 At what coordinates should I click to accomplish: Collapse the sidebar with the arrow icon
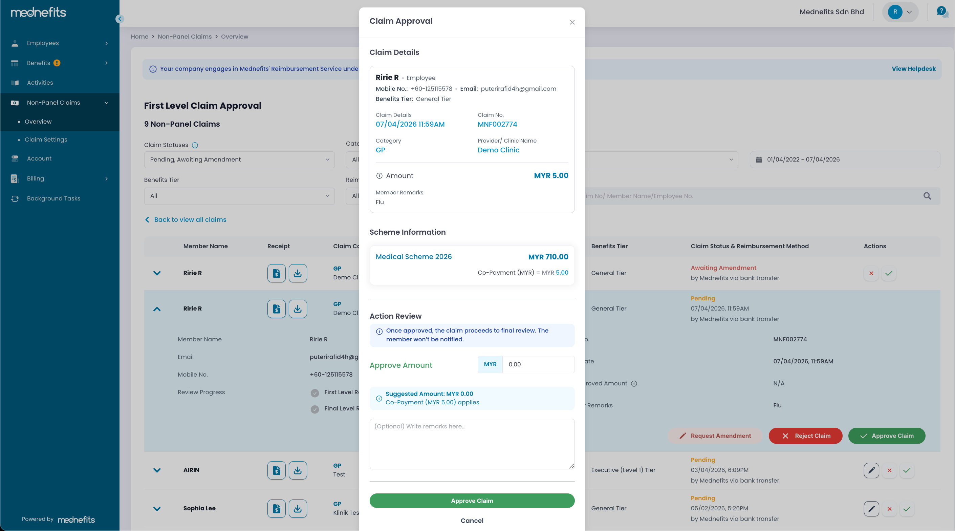120,19
